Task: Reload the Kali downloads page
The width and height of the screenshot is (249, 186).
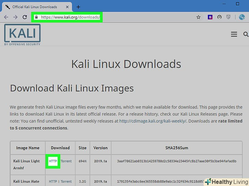Action: pyautogui.click(x=25, y=17)
